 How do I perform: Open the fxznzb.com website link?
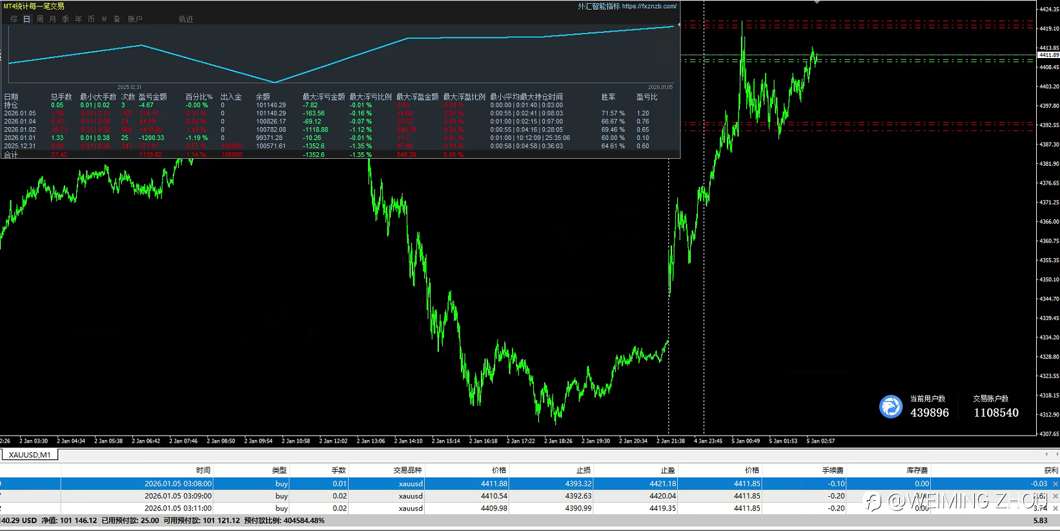click(649, 6)
